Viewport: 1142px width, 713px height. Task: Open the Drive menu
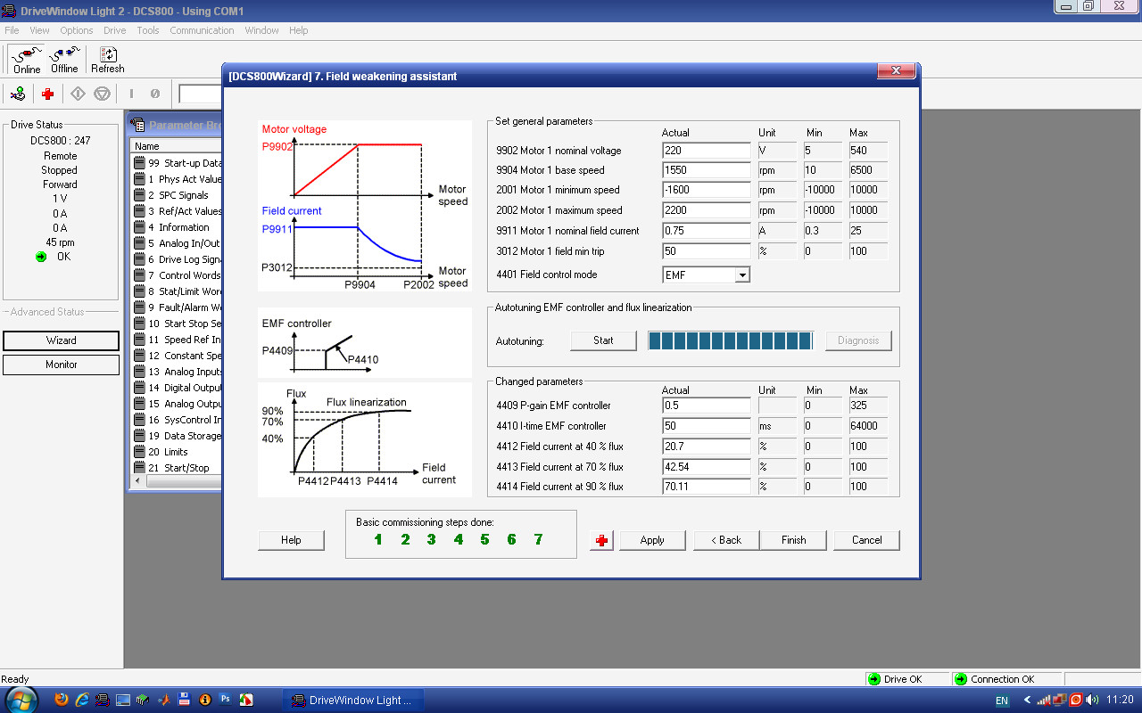pos(115,30)
